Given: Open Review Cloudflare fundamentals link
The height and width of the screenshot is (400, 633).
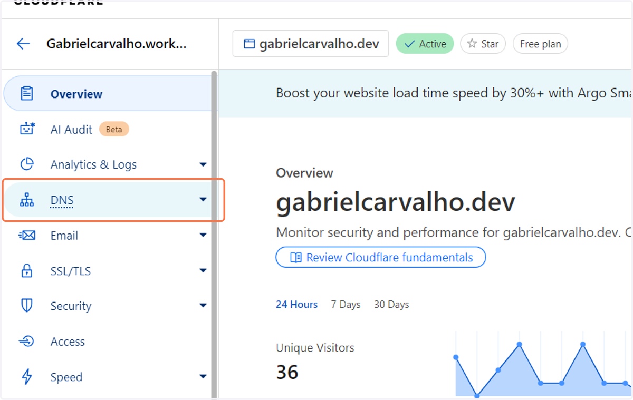Looking at the screenshot, I should 380,258.
